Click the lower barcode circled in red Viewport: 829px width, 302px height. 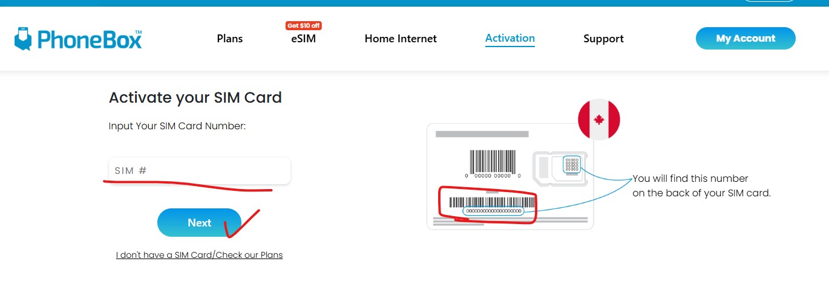coord(492,202)
